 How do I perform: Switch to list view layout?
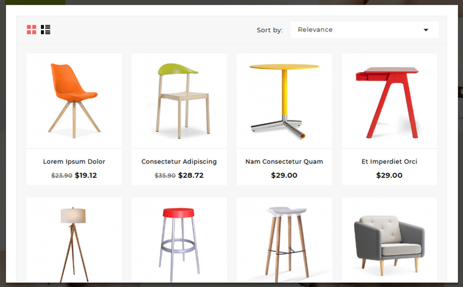(46, 30)
